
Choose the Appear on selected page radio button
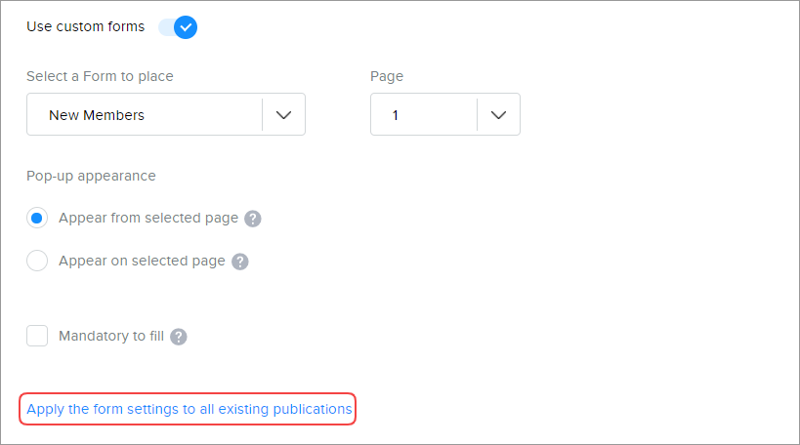[x=37, y=262]
